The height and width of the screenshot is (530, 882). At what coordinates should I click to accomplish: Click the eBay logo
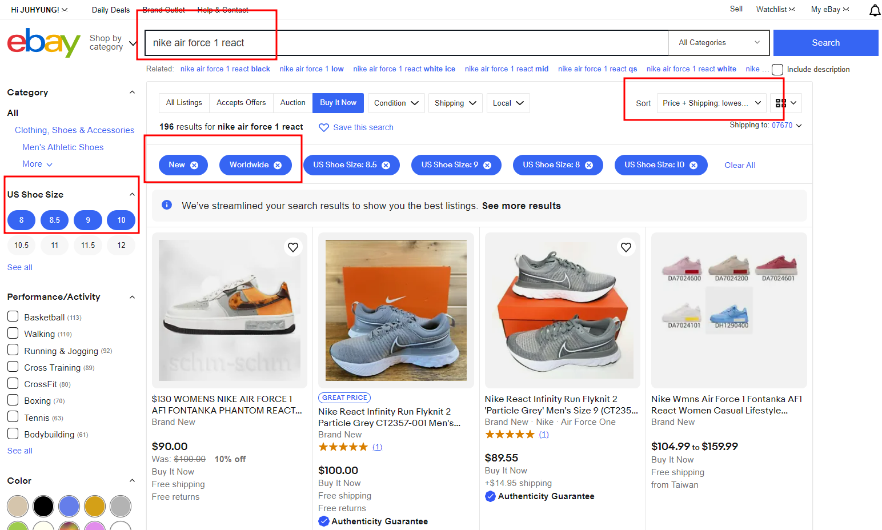(43, 43)
